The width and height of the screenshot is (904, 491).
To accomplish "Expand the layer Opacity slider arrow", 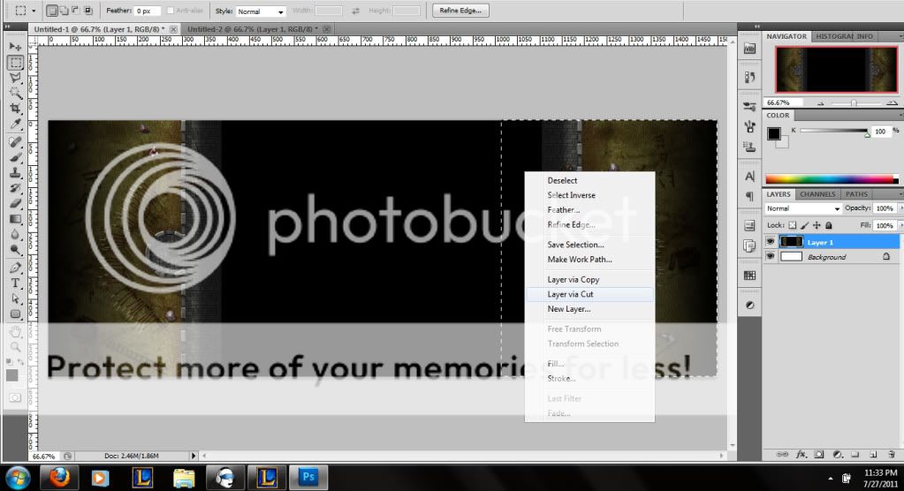I will (898, 208).
